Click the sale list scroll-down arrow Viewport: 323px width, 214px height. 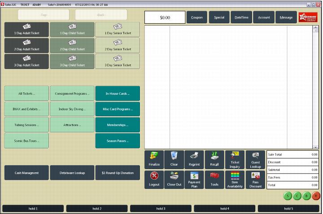[315, 147]
